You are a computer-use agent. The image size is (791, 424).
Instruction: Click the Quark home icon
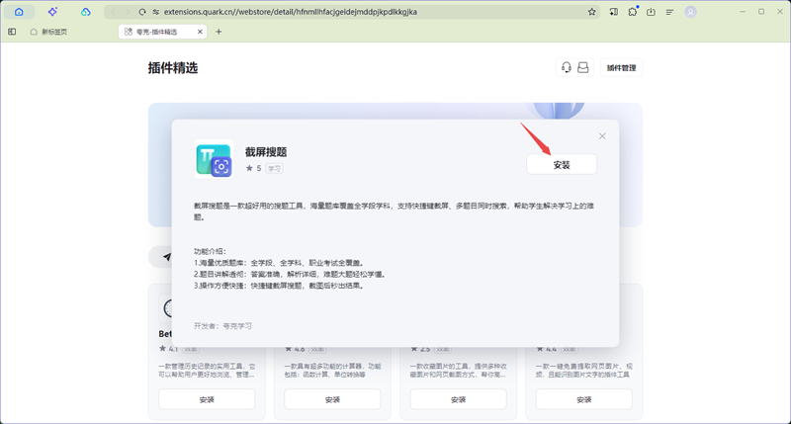(19, 12)
